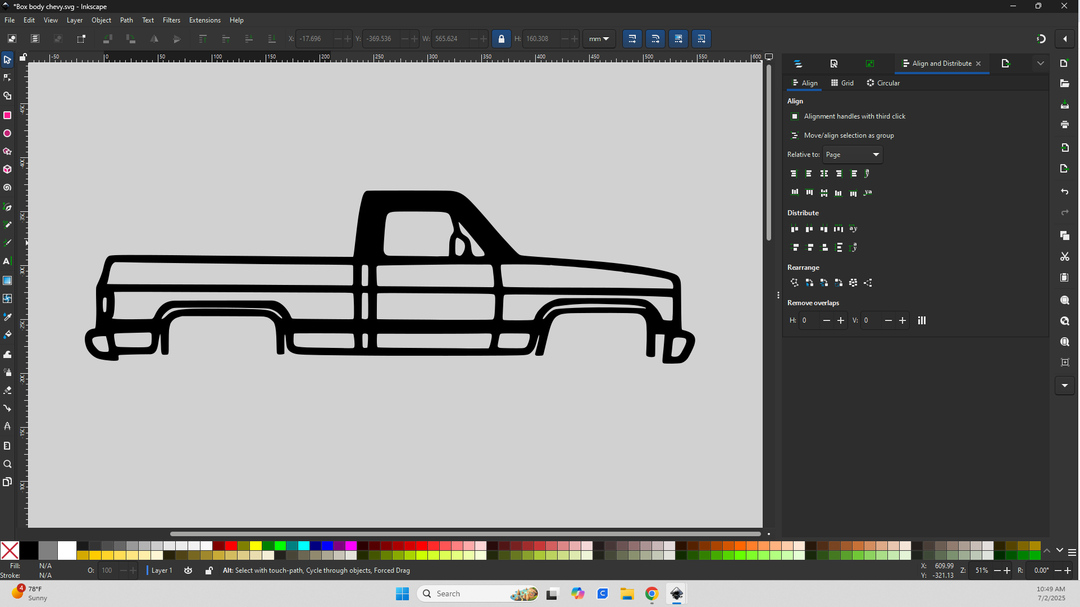
Task: Choose the Rectangle tool in the toolbox
Action: point(7,115)
